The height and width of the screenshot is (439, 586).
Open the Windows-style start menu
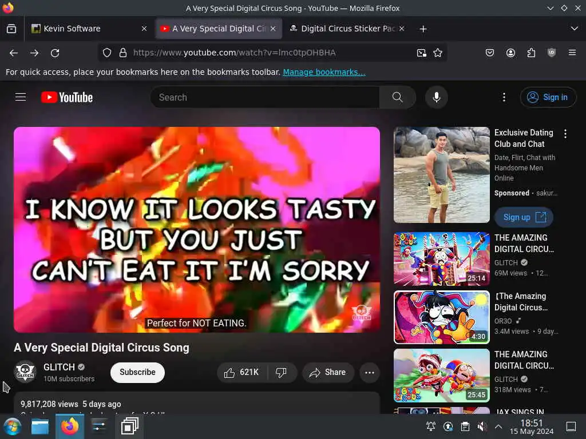[x=13, y=426]
